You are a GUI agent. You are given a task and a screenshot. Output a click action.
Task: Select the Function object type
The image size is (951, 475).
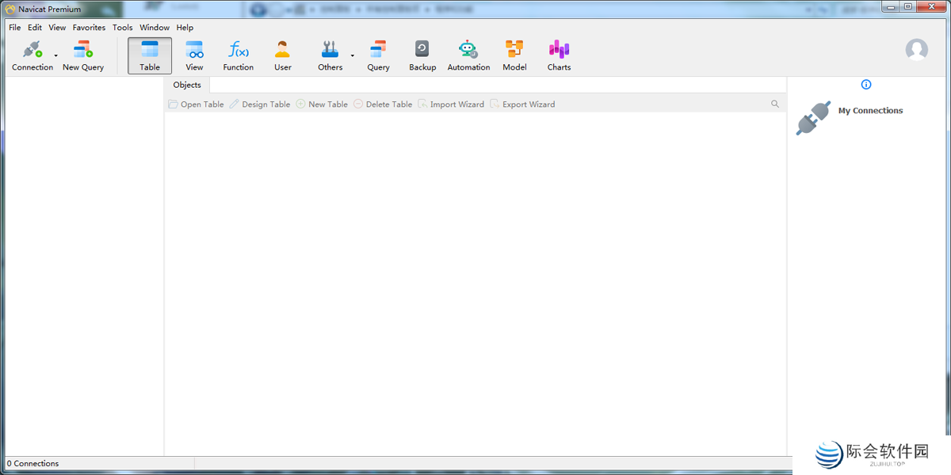tap(238, 54)
